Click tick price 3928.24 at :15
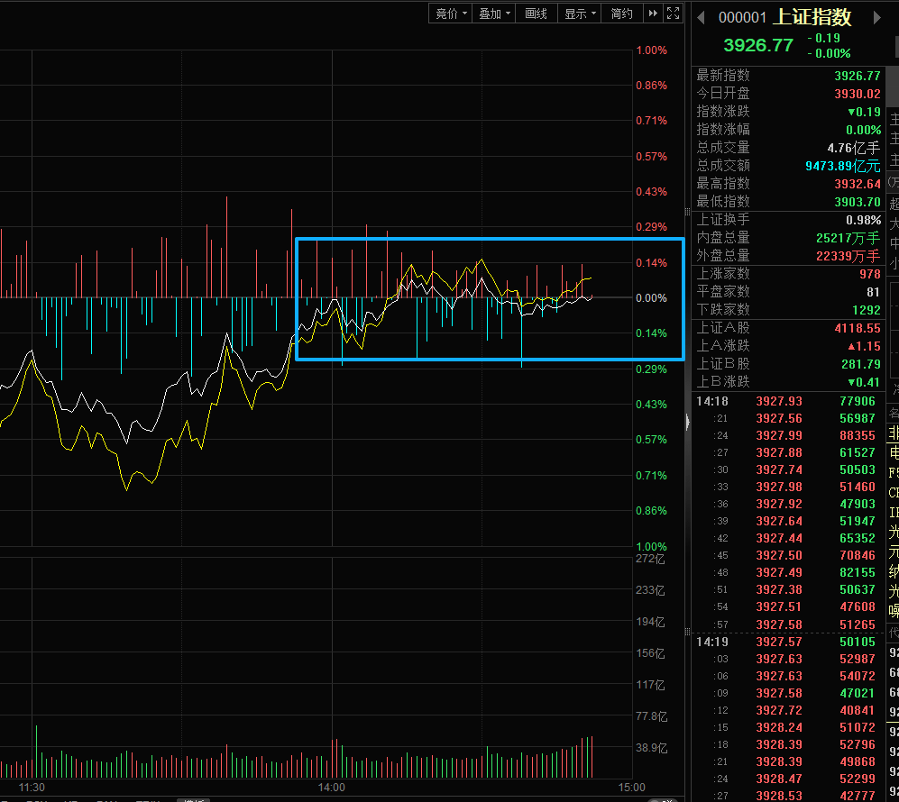Viewport: 899px width, 802px height. 778,727
